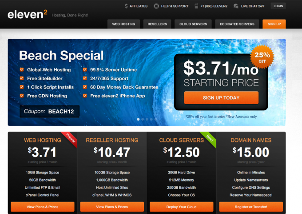Click the $10.47 reseller price
This screenshot has height=214, width=302.
pyautogui.click(x=112, y=153)
